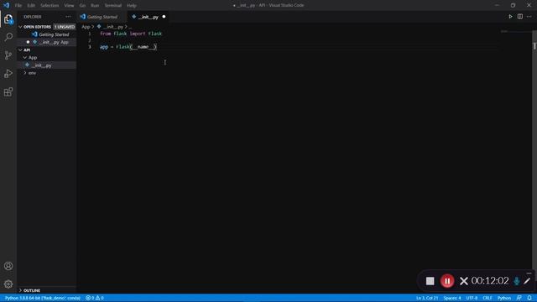Select __init__.py App in Open Editors
This screenshot has width=537, height=302.
54,42
